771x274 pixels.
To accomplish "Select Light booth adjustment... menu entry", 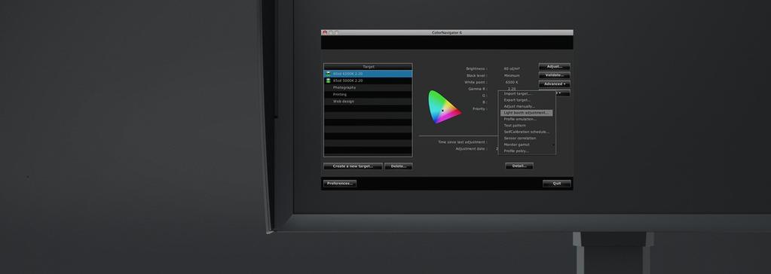I will tap(527, 112).
